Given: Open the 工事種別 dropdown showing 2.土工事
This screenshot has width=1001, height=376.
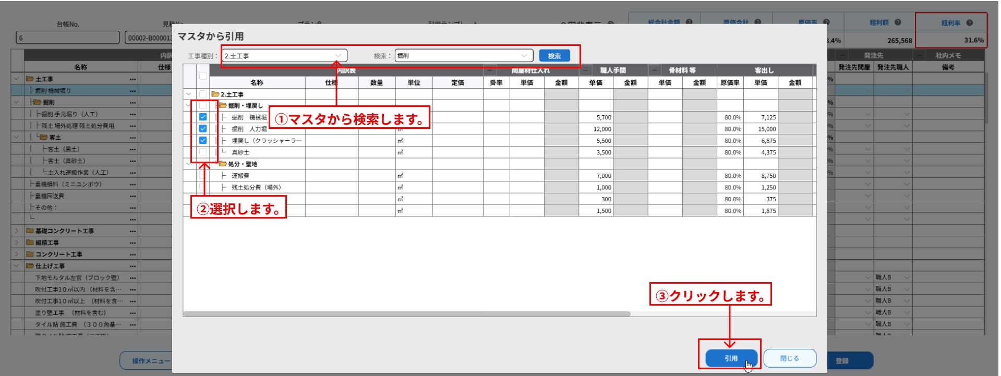Looking at the screenshot, I should click(x=284, y=56).
